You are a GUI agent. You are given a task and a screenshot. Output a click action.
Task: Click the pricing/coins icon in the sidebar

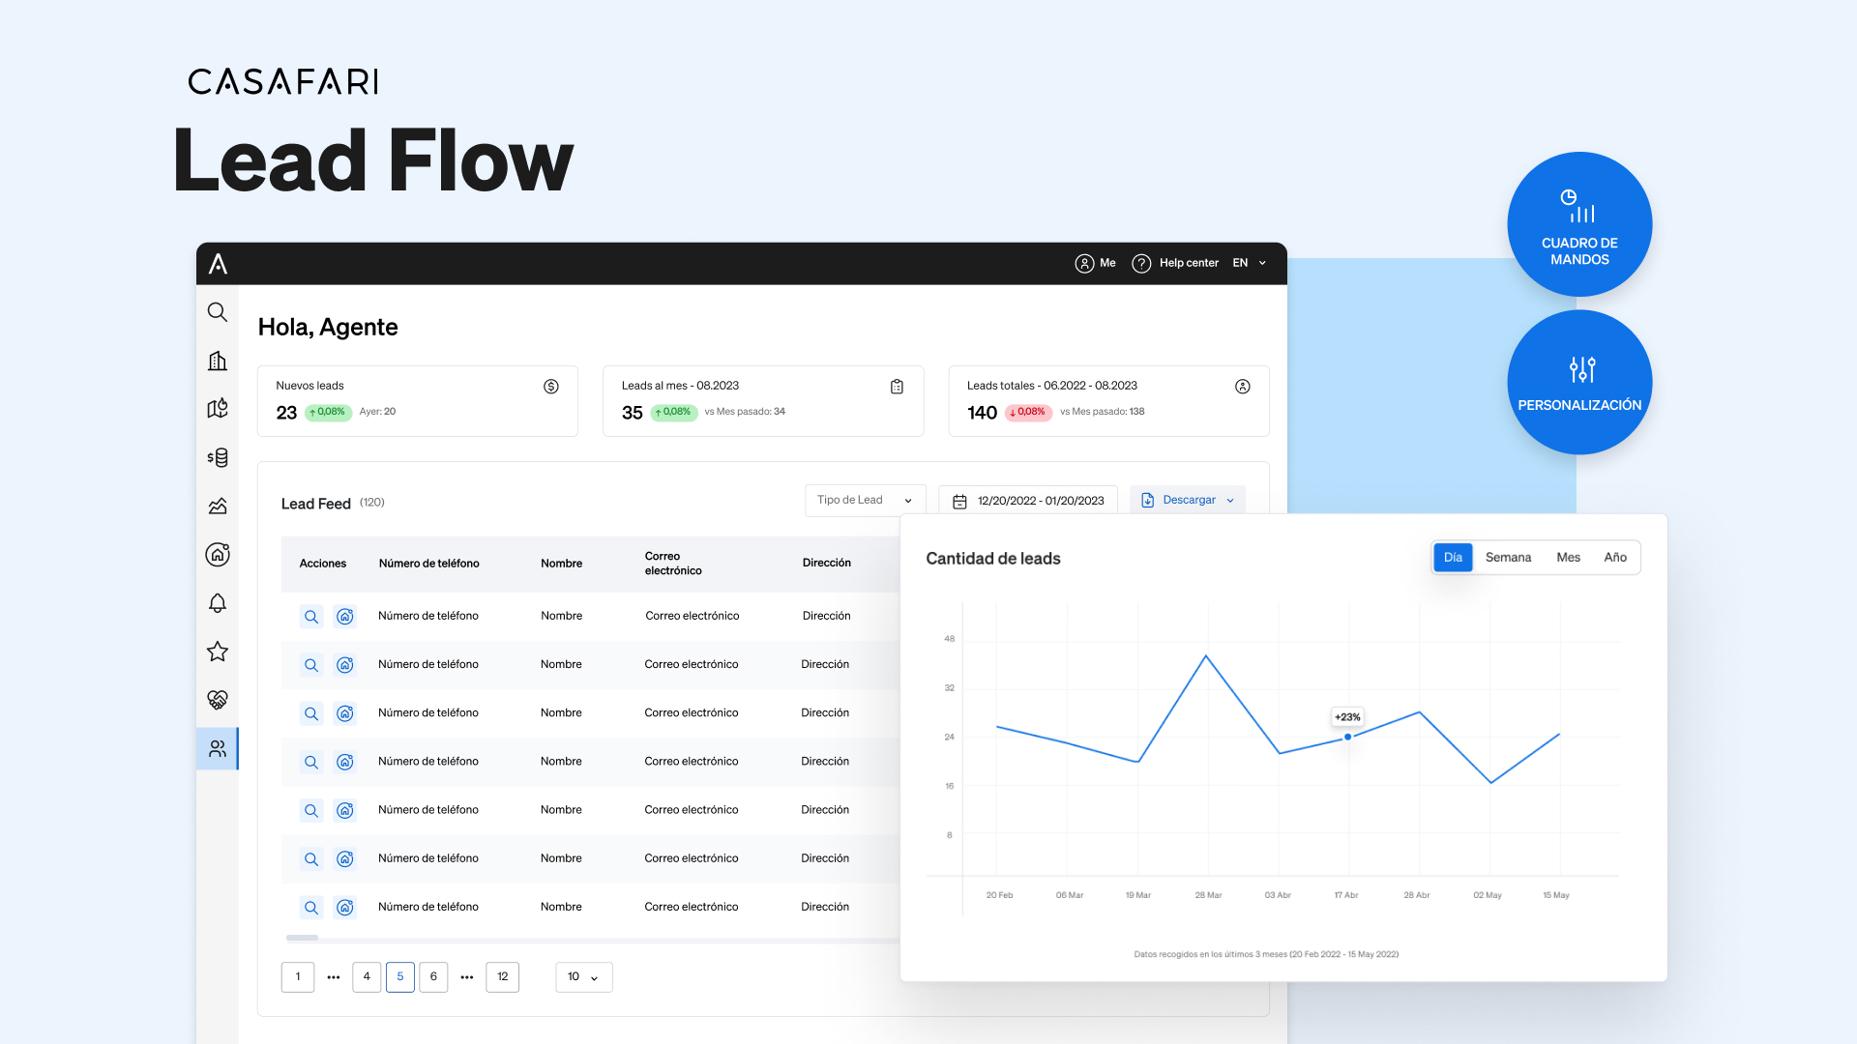[x=218, y=457]
